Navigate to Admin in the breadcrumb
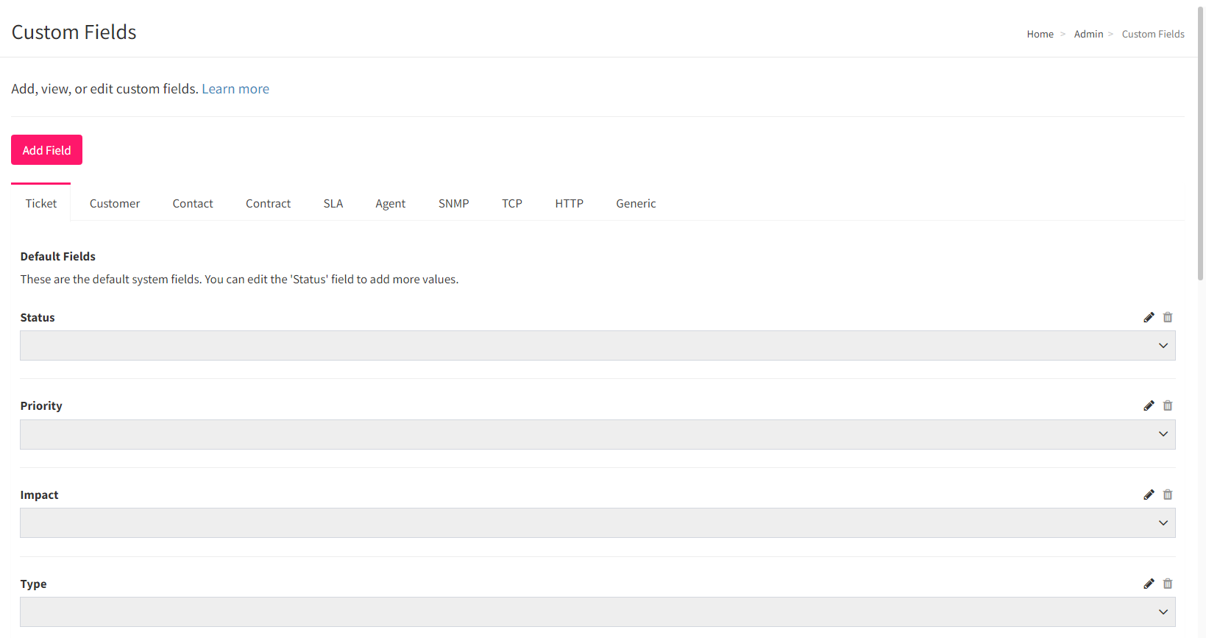Viewport: 1206px width, 638px height. (1088, 34)
